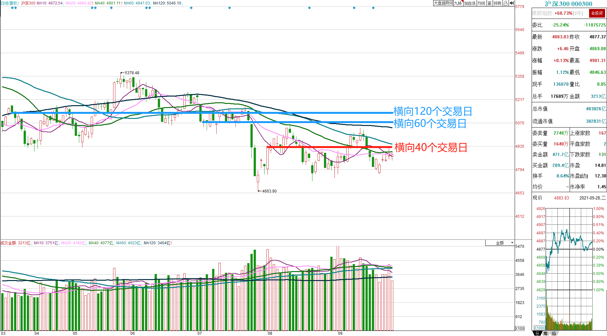Image resolution: width=607 pixels, height=336 pixels.
Task: Click the MA20: 4890.42 indicator label
Action: (79, 3)
